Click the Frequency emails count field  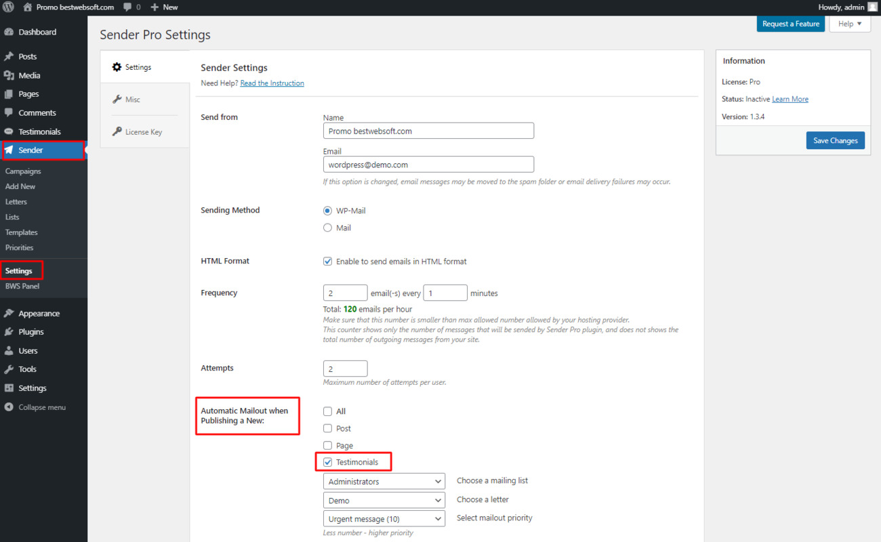point(346,293)
